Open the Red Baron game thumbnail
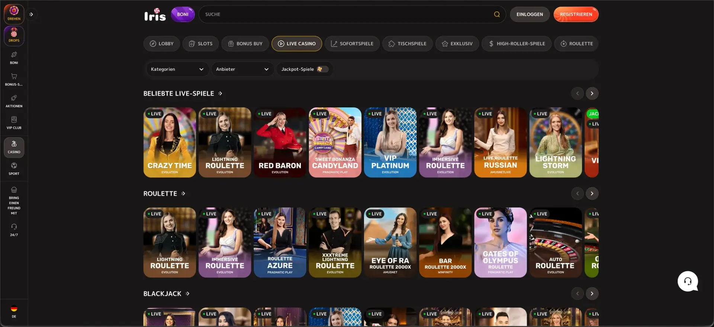 pyautogui.click(x=280, y=142)
